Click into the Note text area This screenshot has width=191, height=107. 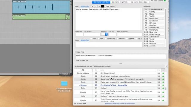point(109,45)
